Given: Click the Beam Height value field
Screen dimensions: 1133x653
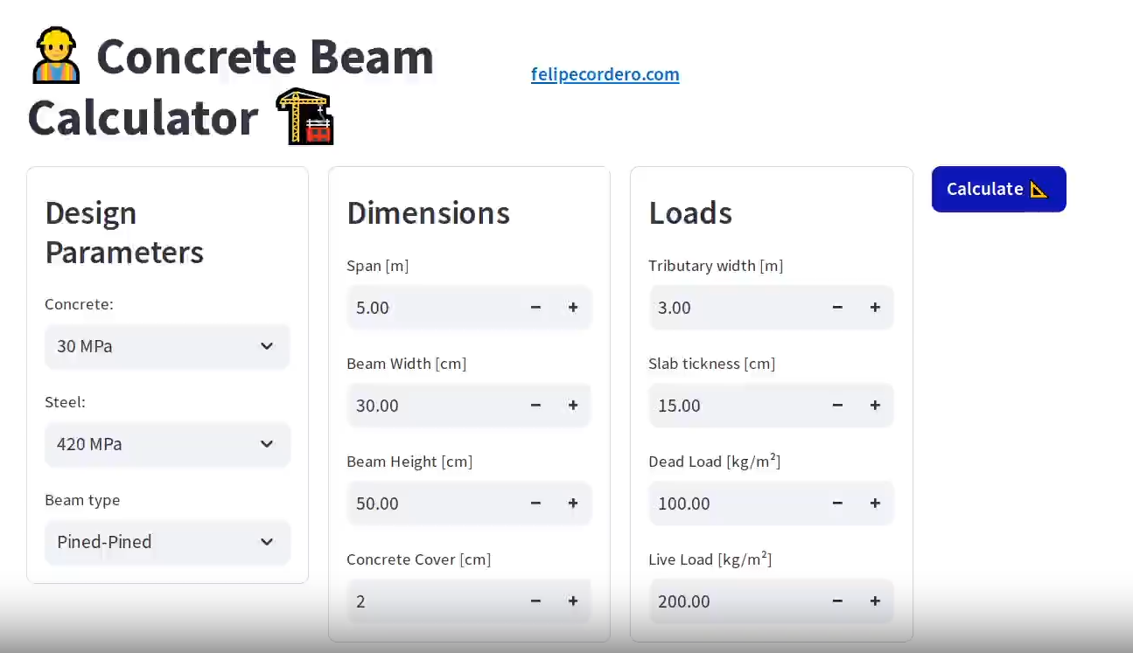Looking at the screenshot, I should 420,503.
